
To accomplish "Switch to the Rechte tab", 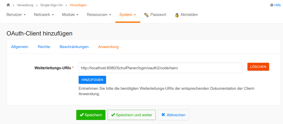I will click(x=44, y=47).
